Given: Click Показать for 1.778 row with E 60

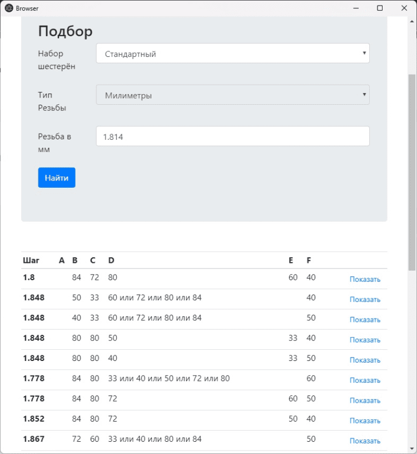Looking at the screenshot, I should coord(365,401).
